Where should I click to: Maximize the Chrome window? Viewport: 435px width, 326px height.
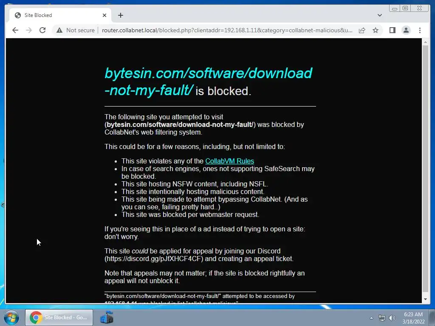pyautogui.click(x=405, y=8)
